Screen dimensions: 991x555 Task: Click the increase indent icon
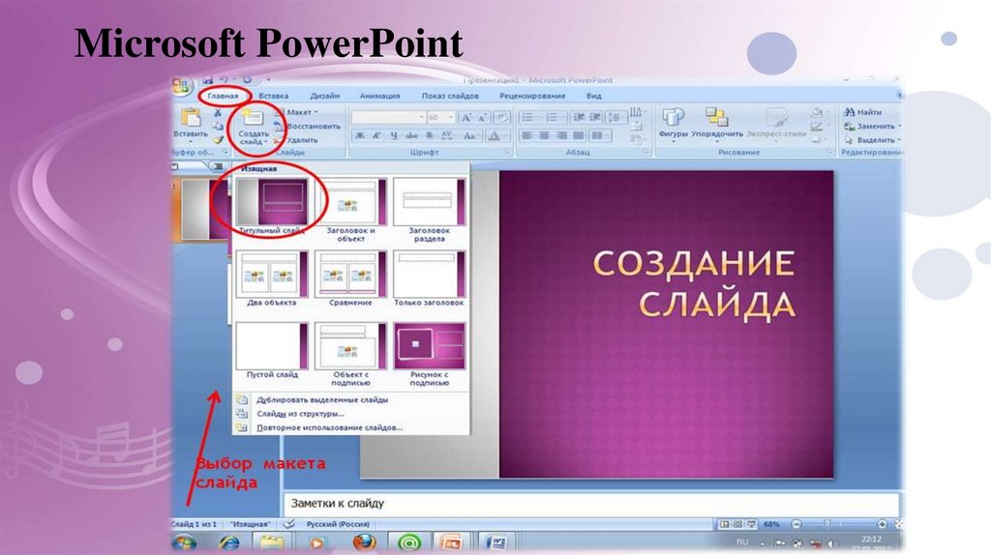[x=595, y=117]
